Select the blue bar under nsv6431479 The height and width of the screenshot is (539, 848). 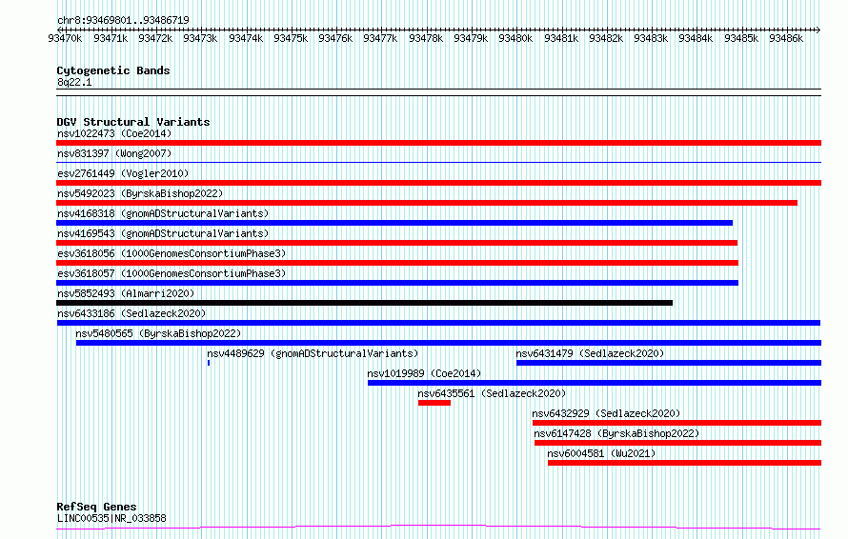[x=669, y=363]
